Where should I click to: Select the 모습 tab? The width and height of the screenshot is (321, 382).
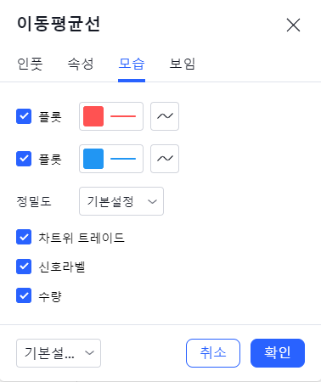pyautogui.click(x=132, y=64)
